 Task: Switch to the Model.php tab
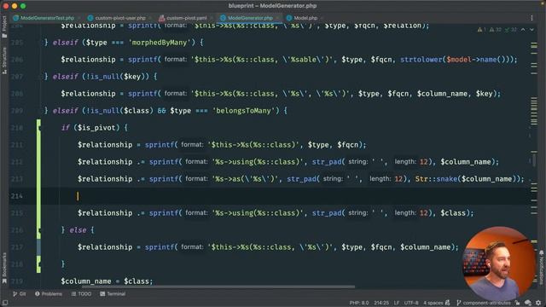[305, 18]
